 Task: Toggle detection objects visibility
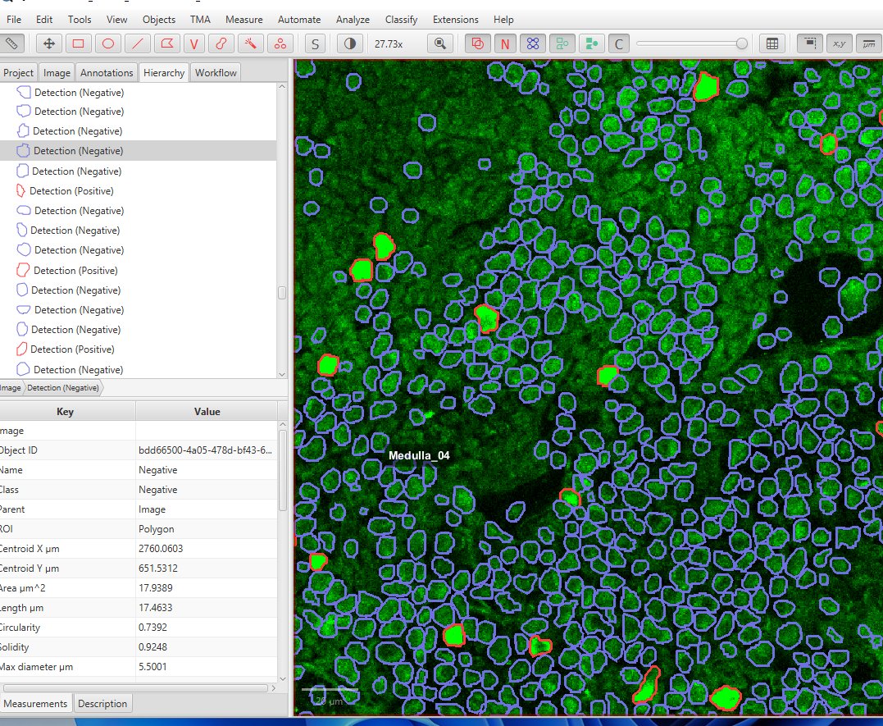534,43
